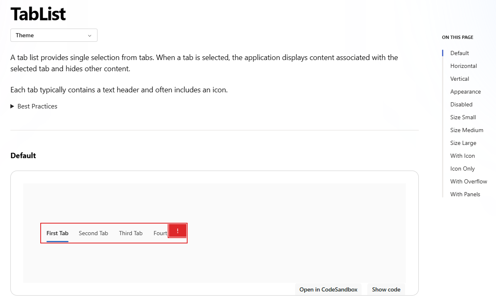The image size is (496, 301).
Task: View the Appearance section
Action: pos(465,92)
